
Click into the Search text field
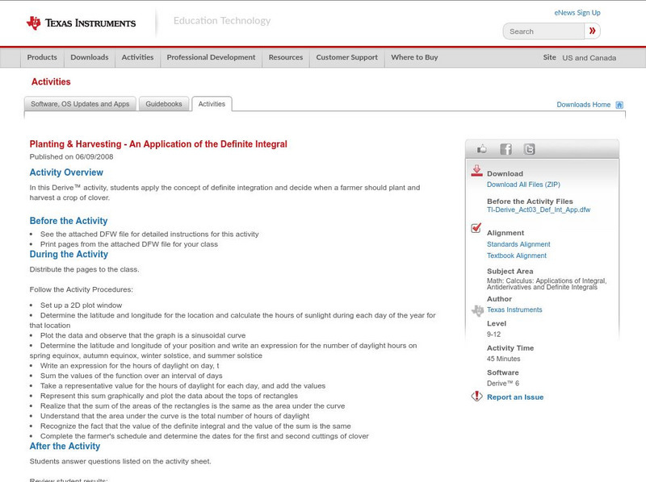click(x=543, y=31)
